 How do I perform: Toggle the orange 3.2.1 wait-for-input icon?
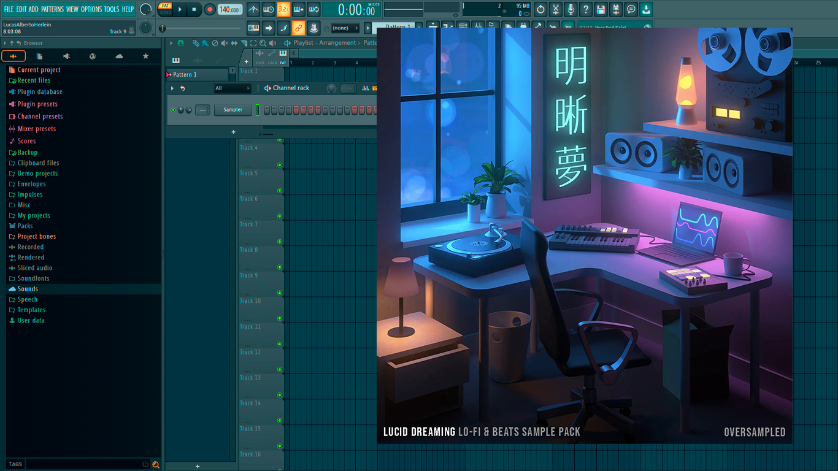(283, 9)
